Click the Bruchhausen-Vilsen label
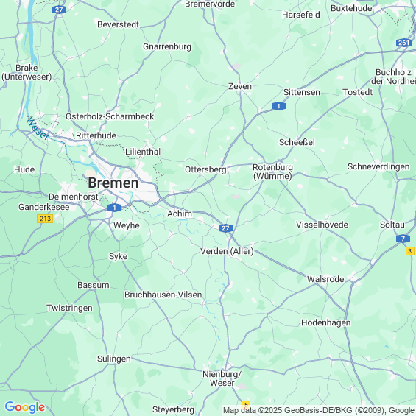The width and height of the screenshot is (416, 416). point(163,295)
